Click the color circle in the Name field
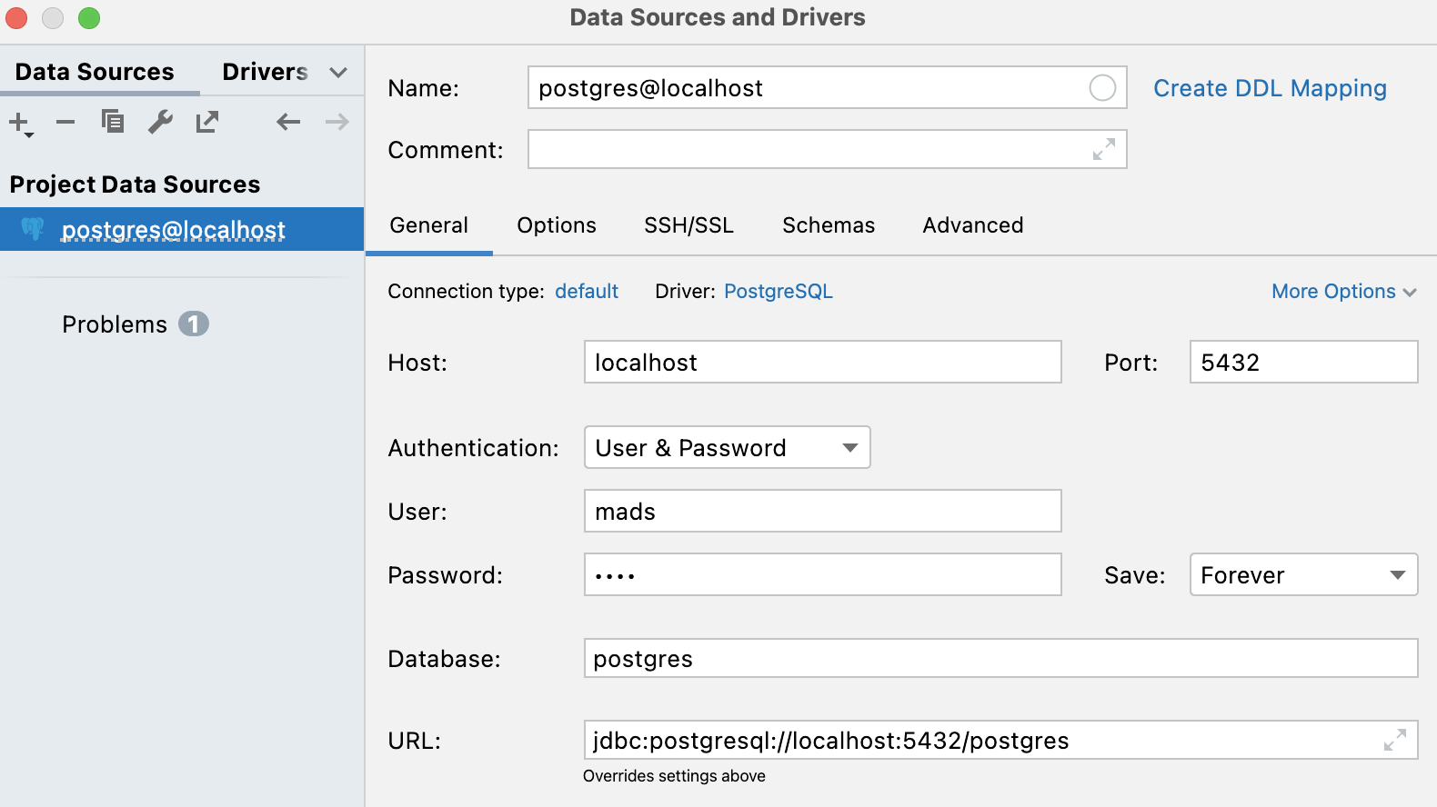This screenshot has height=807, width=1437. (1102, 88)
